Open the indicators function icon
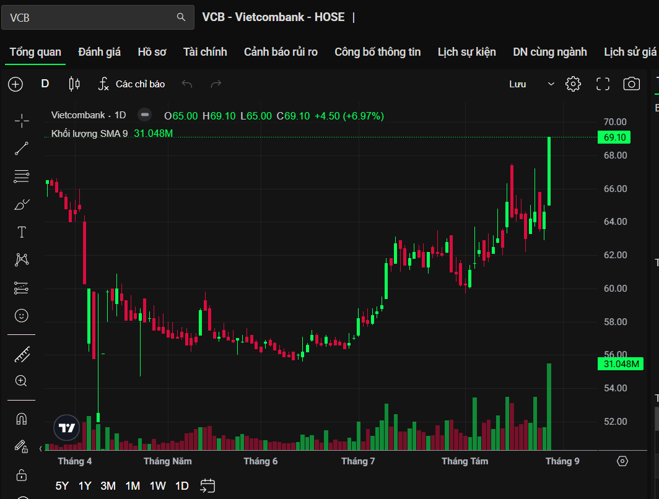Screen dimensions: 659x499 click(x=103, y=84)
